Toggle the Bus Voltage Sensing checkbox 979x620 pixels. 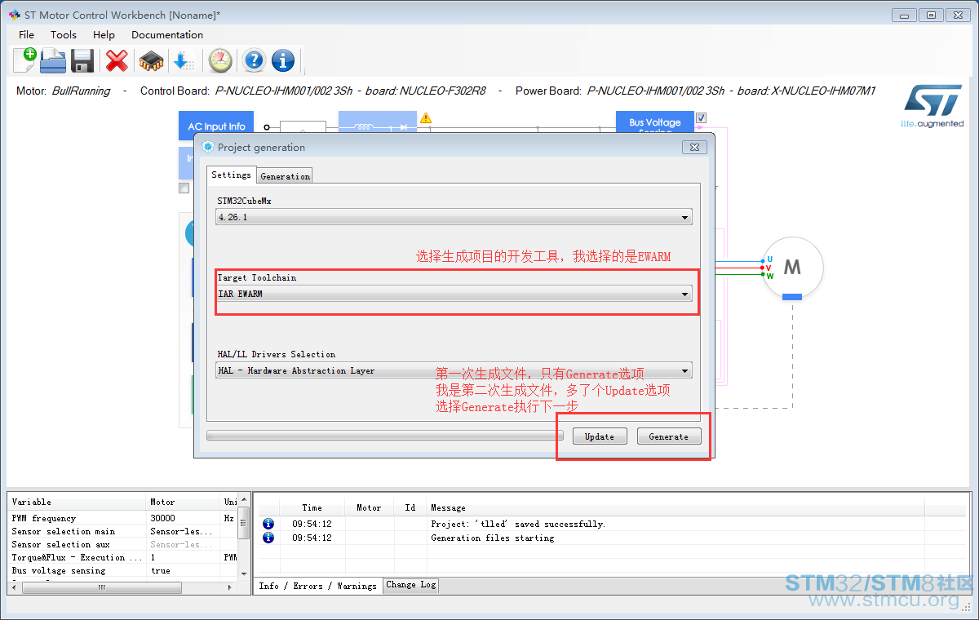tap(701, 118)
